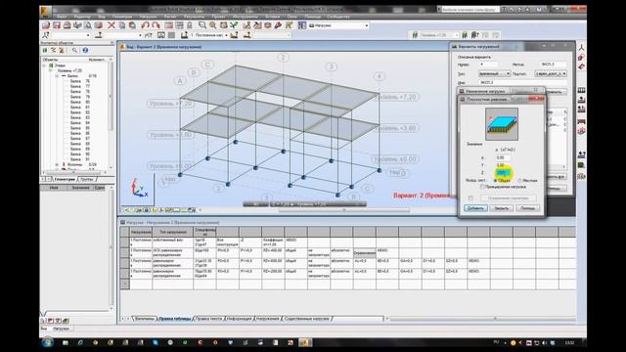Click the load icon right of load case combo

pyautogui.click(x=235, y=35)
